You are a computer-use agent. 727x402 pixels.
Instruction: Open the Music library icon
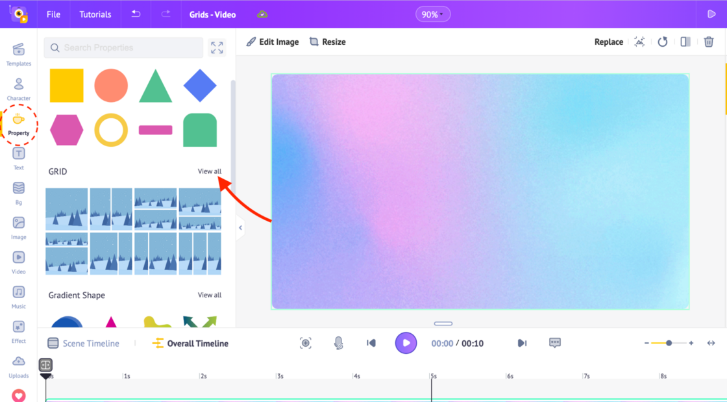coord(19,296)
